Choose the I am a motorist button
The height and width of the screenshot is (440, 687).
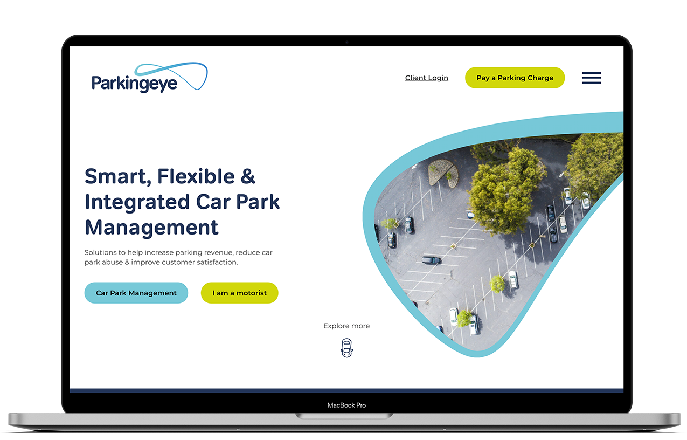pos(239,293)
